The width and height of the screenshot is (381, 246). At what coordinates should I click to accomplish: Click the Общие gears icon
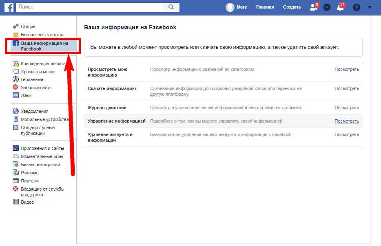pos(16,26)
